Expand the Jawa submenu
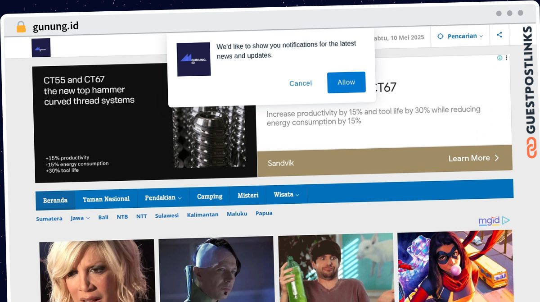 (80, 218)
